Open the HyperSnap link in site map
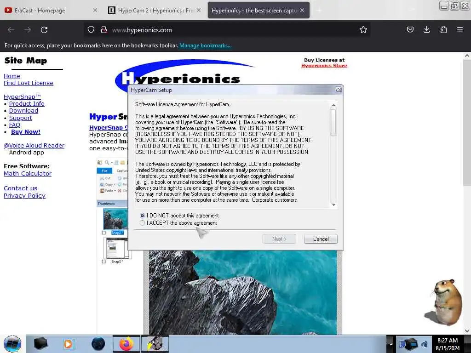Screen dimensions: 471x353 (22, 97)
